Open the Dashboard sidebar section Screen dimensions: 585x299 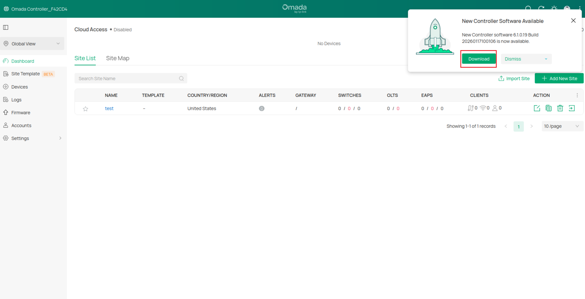[x=23, y=61]
